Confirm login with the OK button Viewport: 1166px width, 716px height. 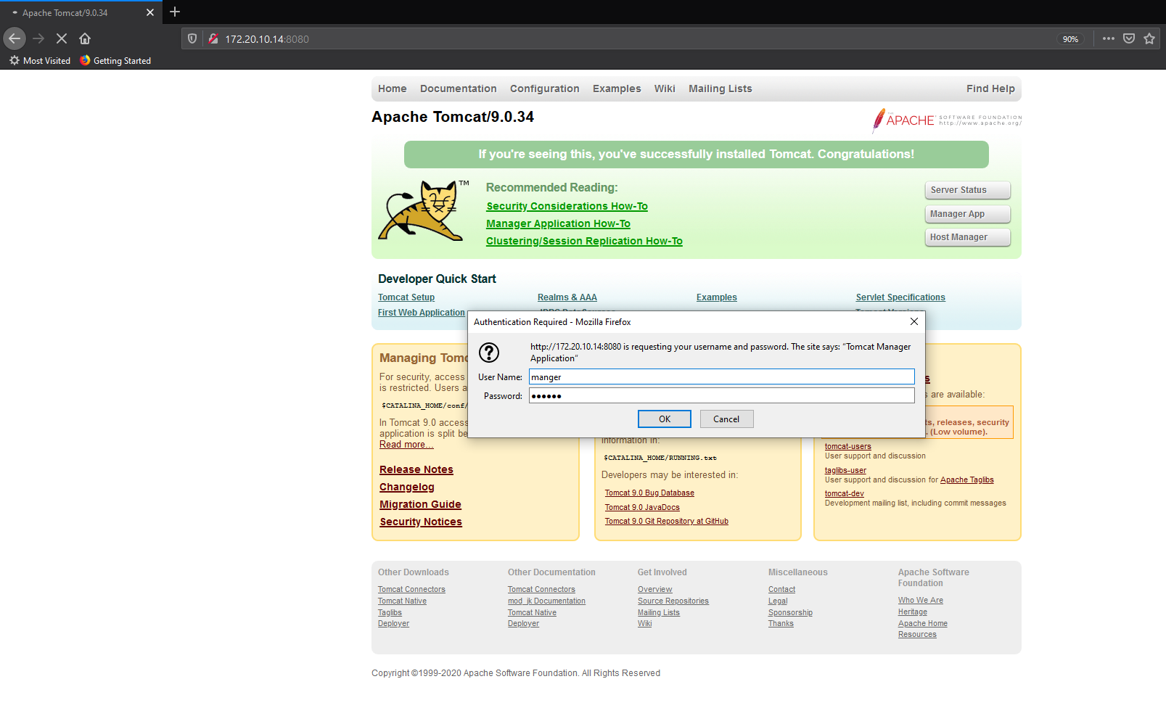click(665, 419)
